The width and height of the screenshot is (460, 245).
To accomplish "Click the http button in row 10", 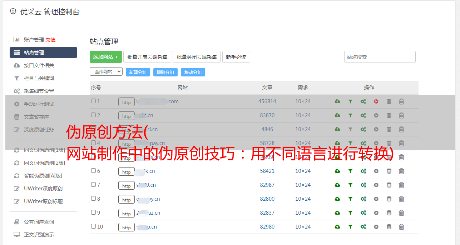I will point(127,227).
